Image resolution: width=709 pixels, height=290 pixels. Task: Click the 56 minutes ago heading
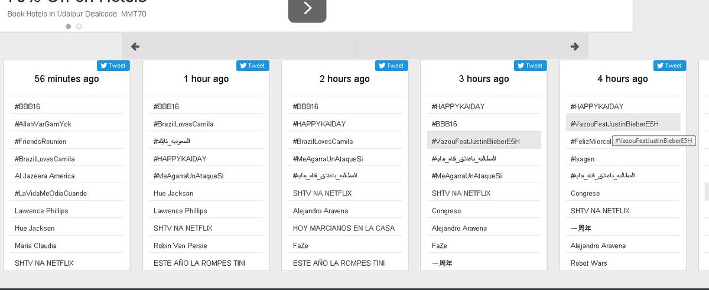tap(67, 79)
